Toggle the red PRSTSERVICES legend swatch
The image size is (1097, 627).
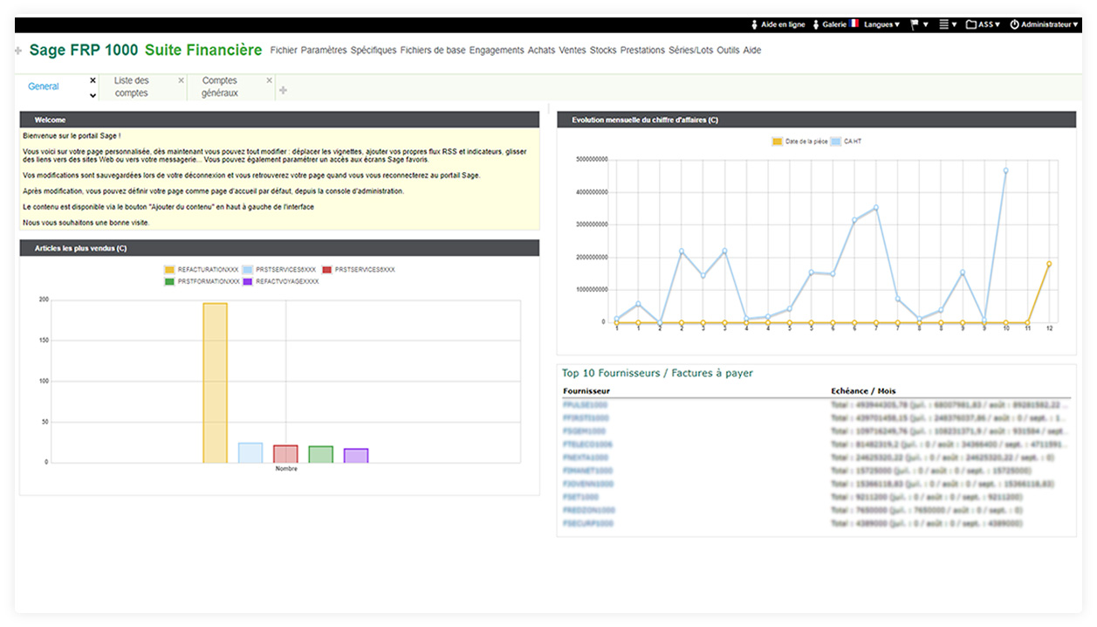[326, 270]
